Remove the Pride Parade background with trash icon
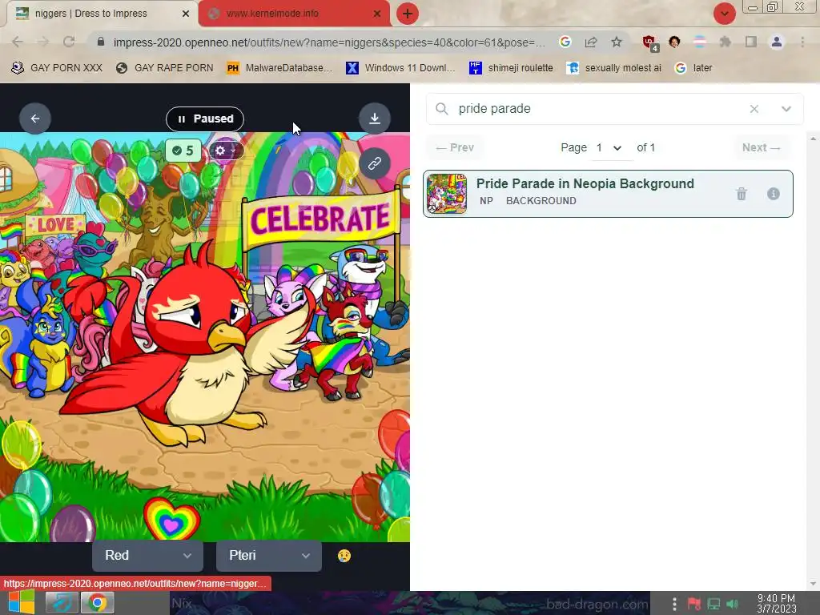This screenshot has height=615, width=820. (742, 194)
